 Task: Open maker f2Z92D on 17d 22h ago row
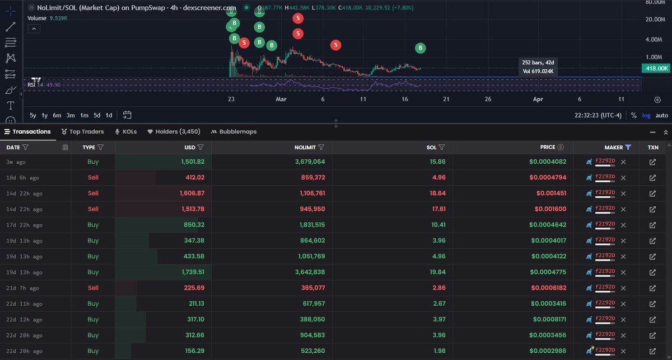point(605,224)
